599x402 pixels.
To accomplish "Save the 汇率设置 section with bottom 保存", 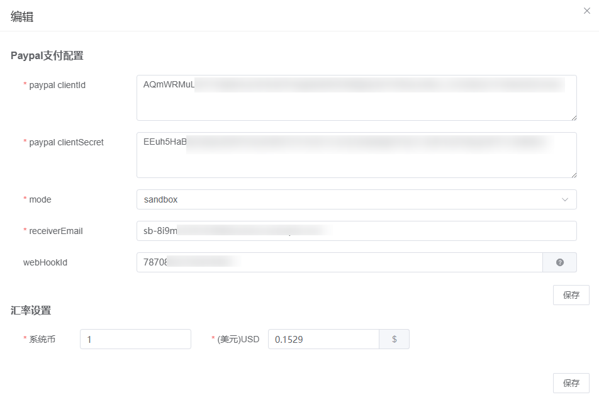I will [x=571, y=383].
